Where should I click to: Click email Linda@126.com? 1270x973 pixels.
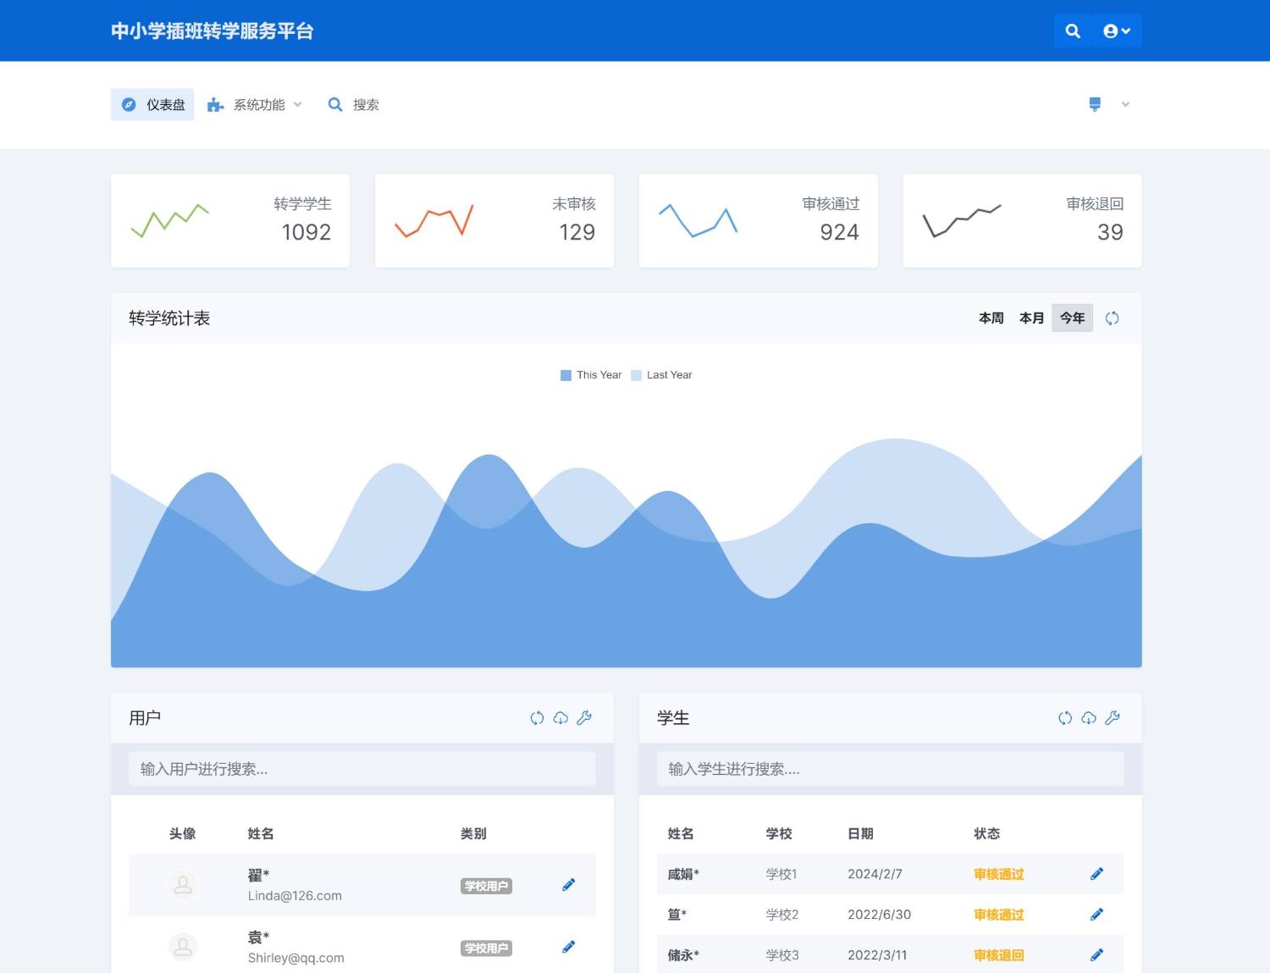click(x=295, y=896)
